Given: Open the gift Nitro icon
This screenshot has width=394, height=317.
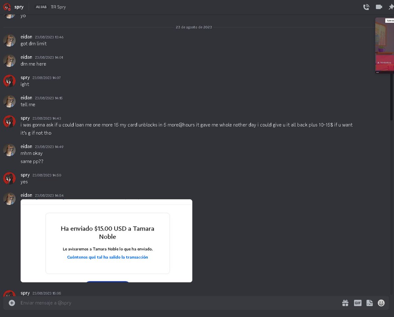Looking at the screenshot, I should click(x=345, y=303).
